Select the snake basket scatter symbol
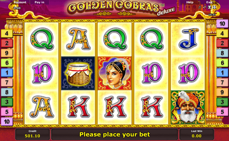Screen dimensions: 229x141 point(78,73)
